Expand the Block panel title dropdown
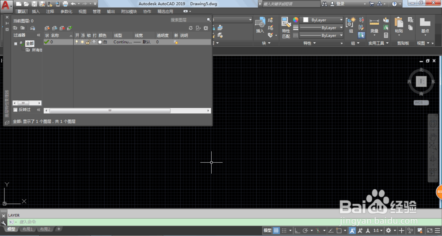Viewport: 442px width, 236px height. pos(266,43)
